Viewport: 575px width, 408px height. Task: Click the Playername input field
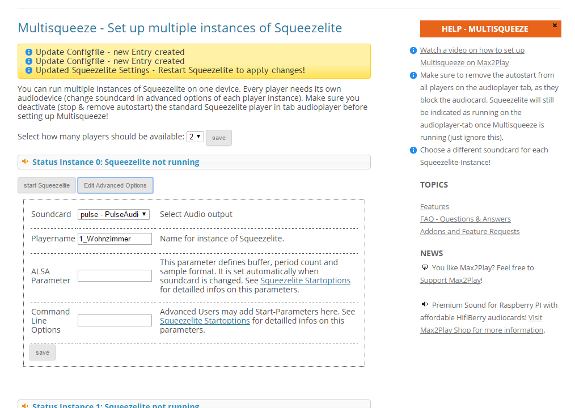[115, 239]
